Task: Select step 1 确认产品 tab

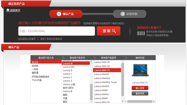Action: [x=66, y=14]
